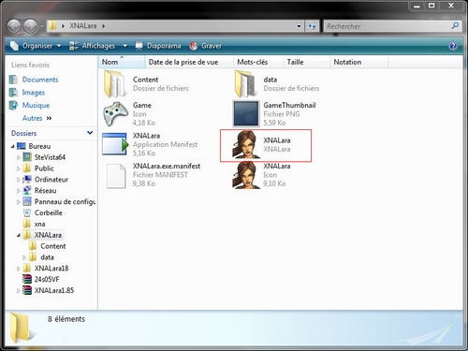
Task: Open Images favorite link
Action: click(33, 93)
